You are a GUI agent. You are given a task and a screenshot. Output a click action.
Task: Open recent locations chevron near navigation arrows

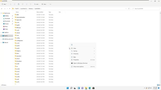[x=7, y=9]
